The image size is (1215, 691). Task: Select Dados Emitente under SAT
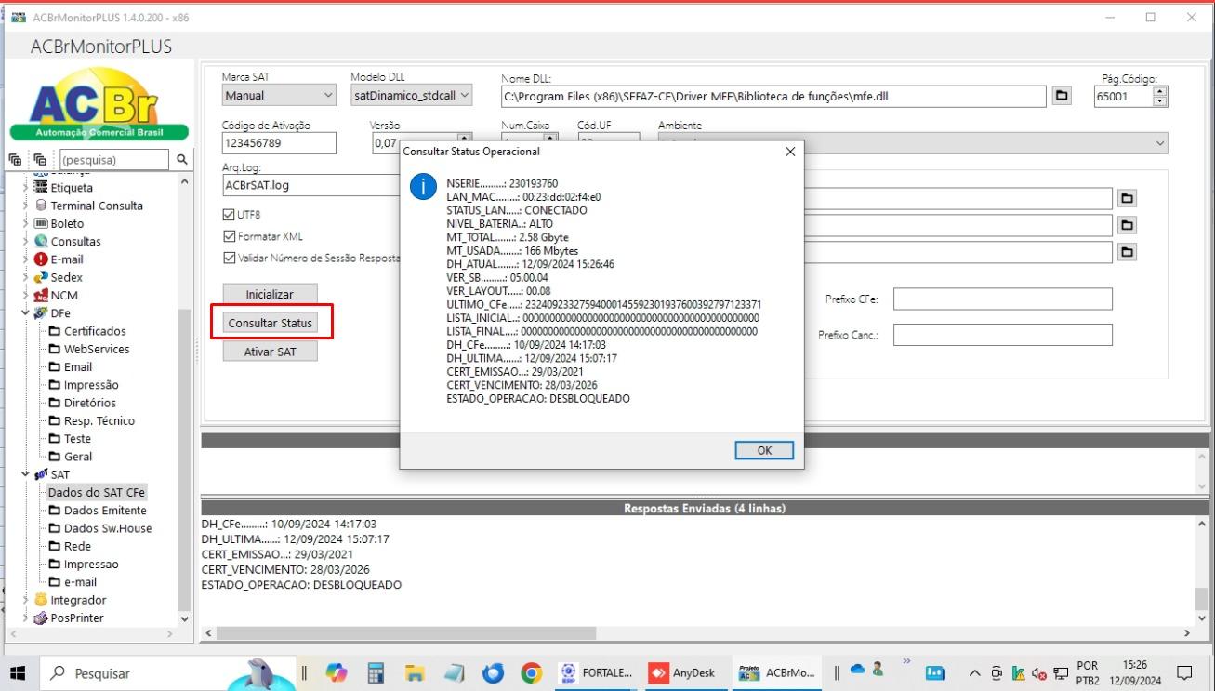coord(105,510)
